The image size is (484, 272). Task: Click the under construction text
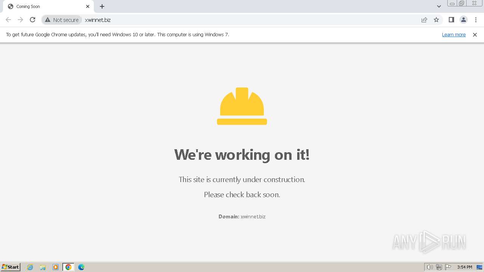pyautogui.click(x=242, y=179)
